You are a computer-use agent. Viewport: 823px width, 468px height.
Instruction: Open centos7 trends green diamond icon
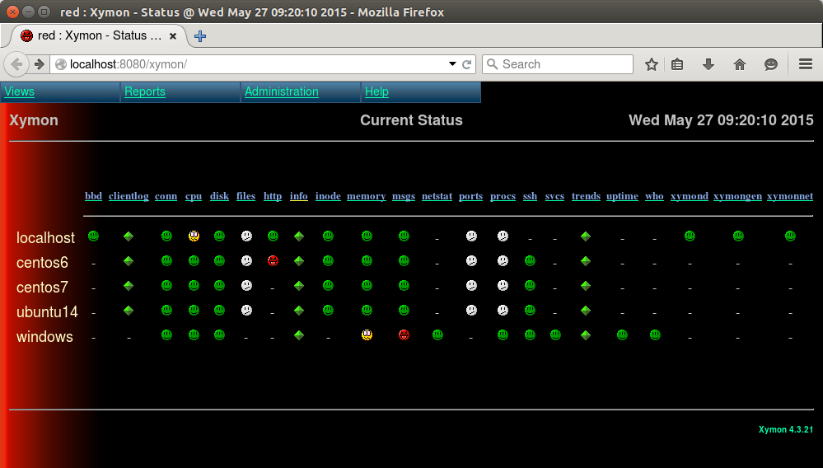click(586, 285)
